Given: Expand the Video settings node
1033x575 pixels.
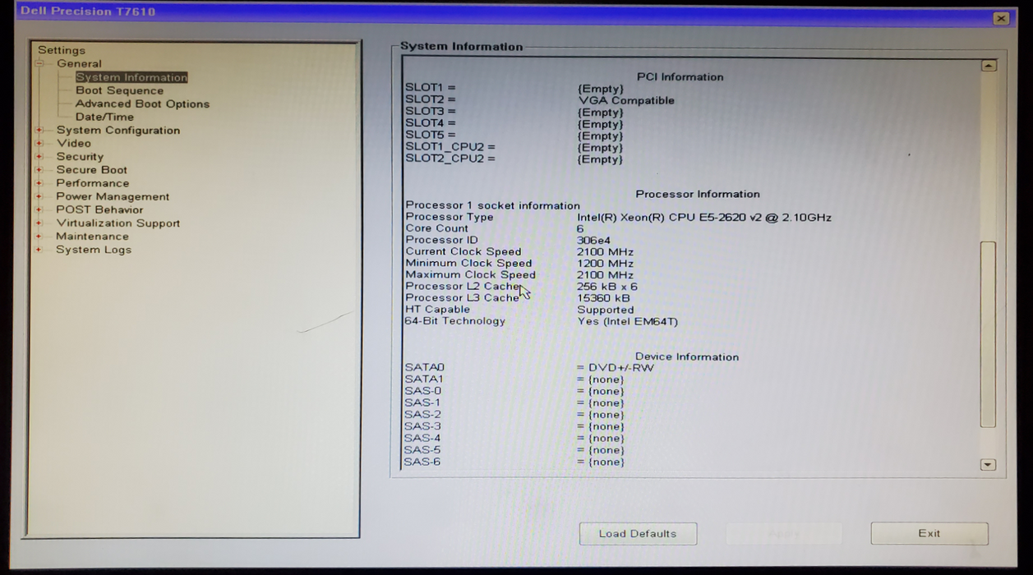Looking at the screenshot, I should click(39, 144).
